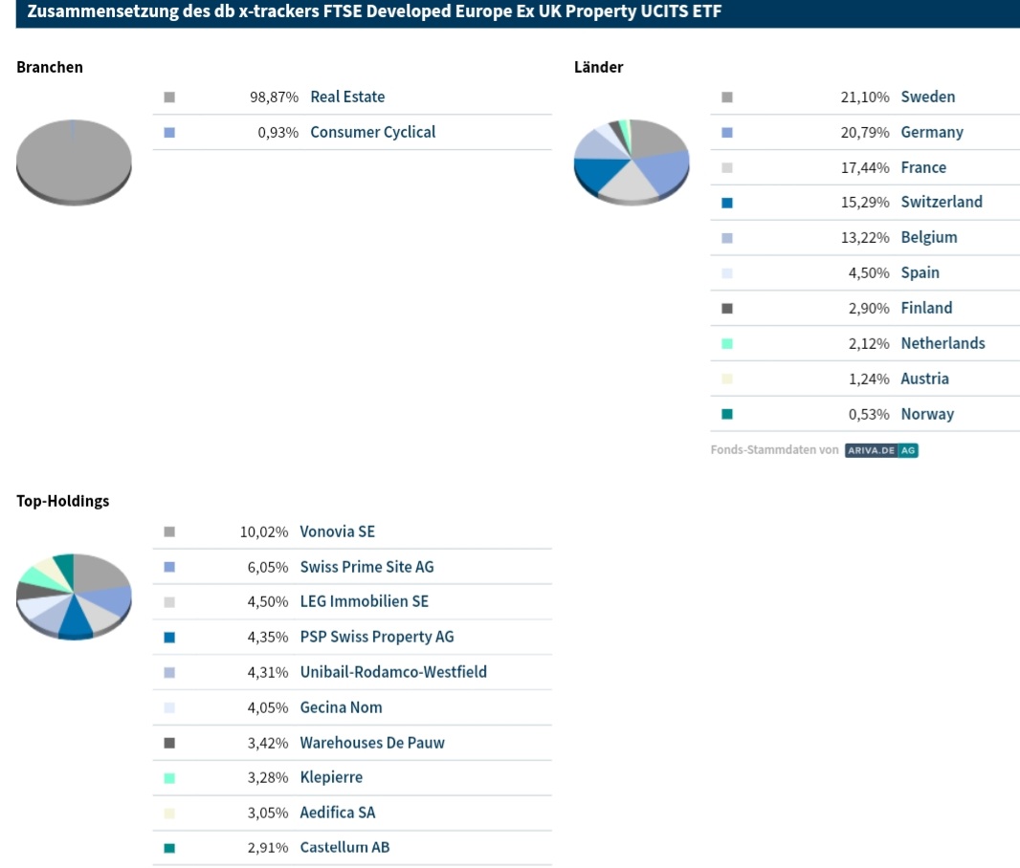Click the 17,44% France value

coord(865,167)
